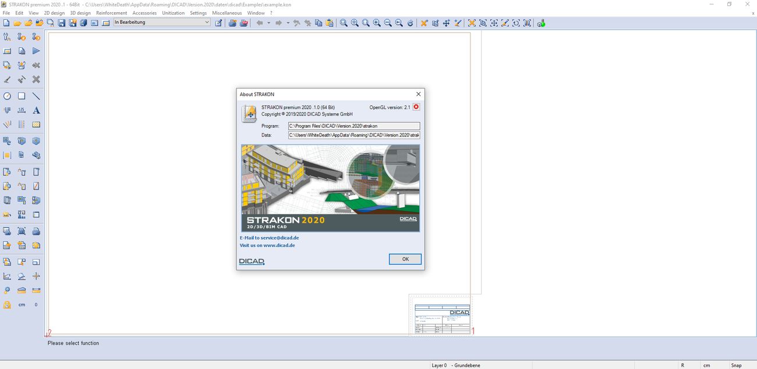Select the Circle drawing tool
Screen dimensions: 757x369
pyautogui.click(x=7, y=96)
